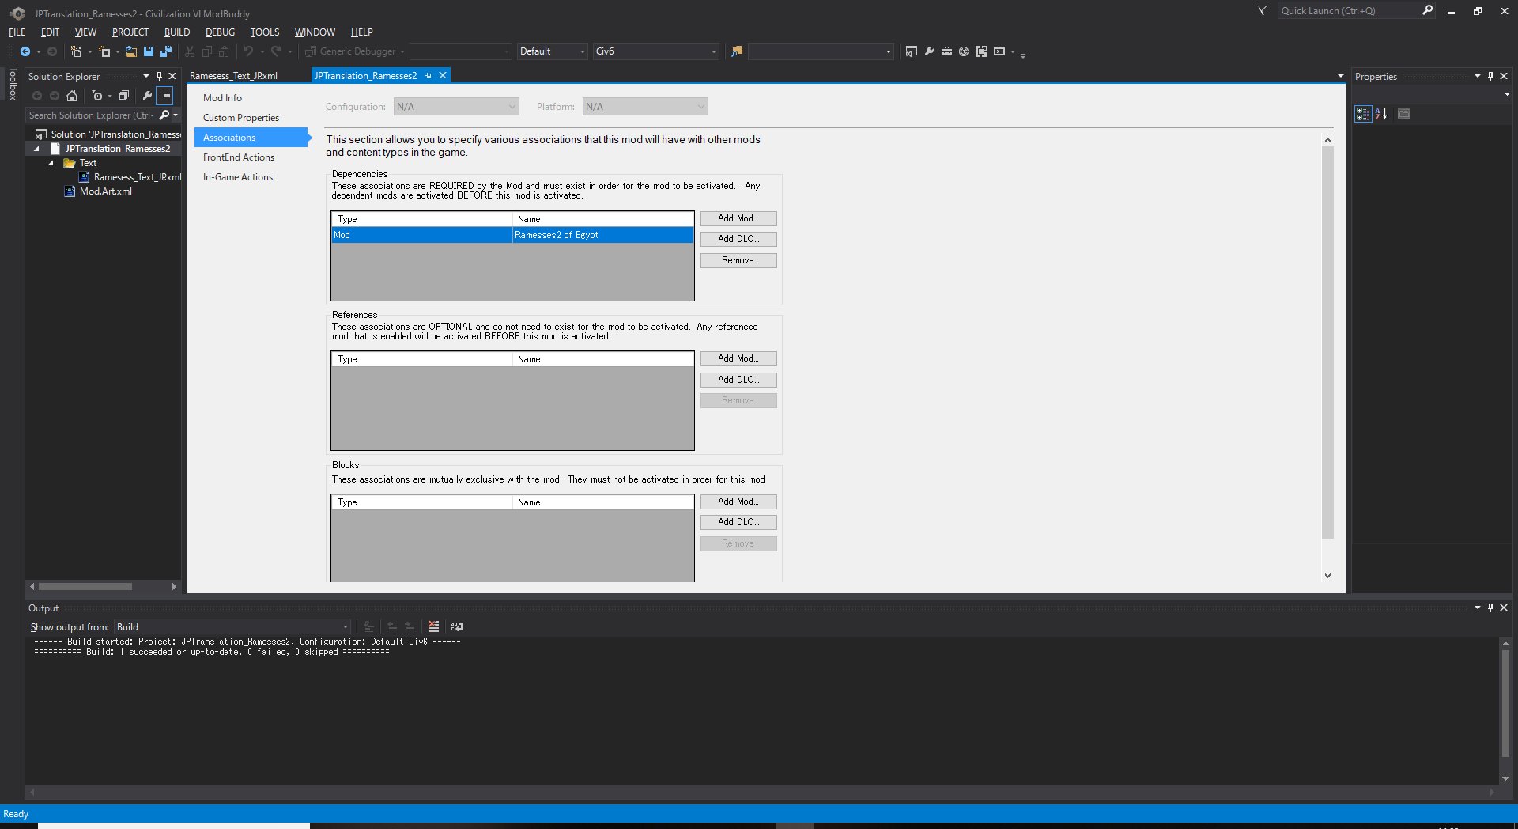1518x829 pixels.
Task: Switch to the Ramesess_Text_JP.xml tab
Action: pos(234,76)
